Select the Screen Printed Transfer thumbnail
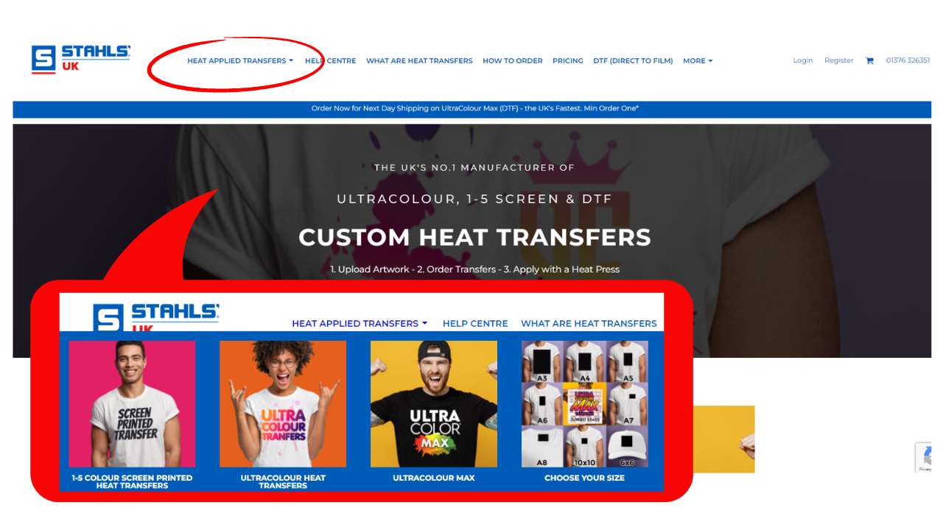The height and width of the screenshot is (530, 943). (132, 404)
